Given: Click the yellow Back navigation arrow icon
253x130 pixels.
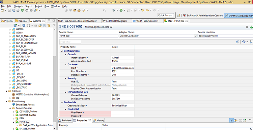Looking at the screenshot, I should [147, 10].
